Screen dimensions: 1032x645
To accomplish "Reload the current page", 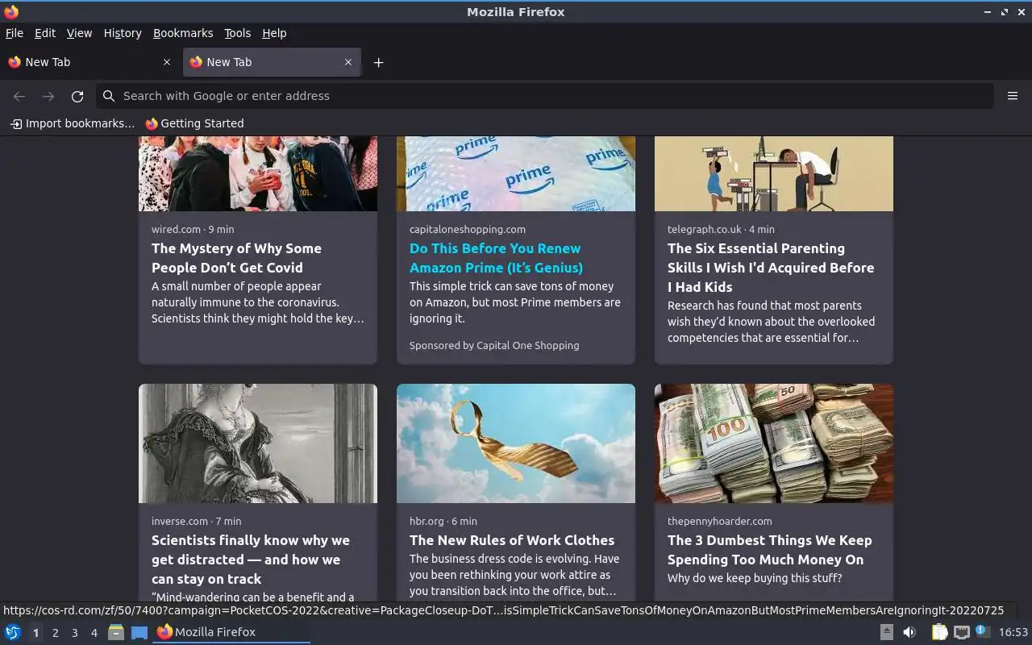I will click(77, 96).
